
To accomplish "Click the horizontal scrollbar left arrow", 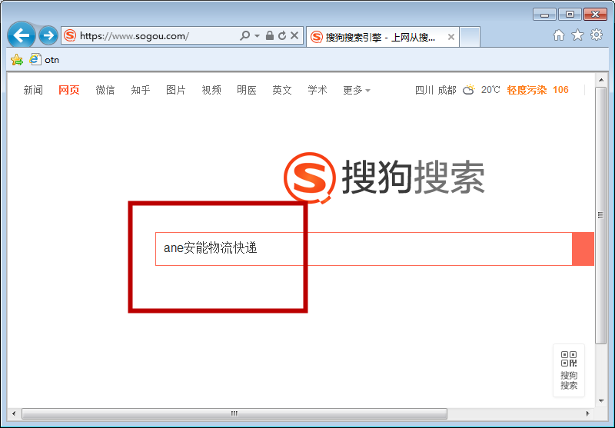I will 14,413.
